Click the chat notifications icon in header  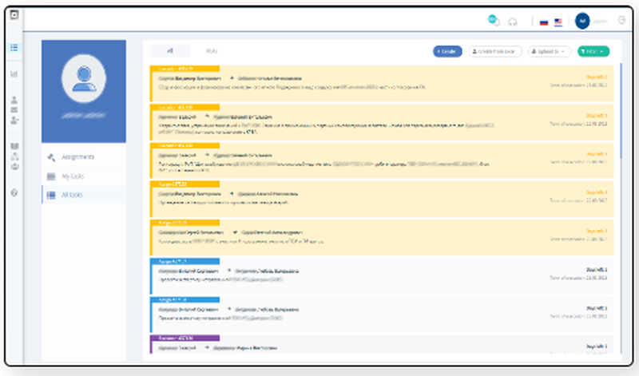pos(493,20)
